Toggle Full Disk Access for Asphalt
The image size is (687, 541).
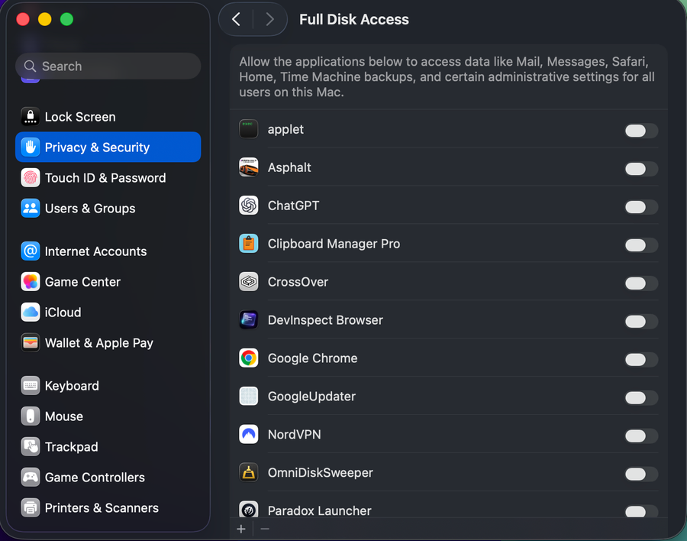click(641, 169)
